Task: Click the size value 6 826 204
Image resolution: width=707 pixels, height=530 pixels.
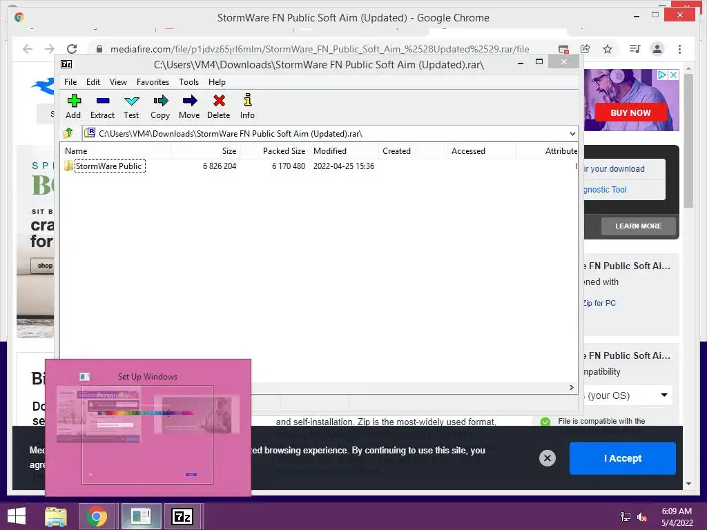Action: point(220,166)
